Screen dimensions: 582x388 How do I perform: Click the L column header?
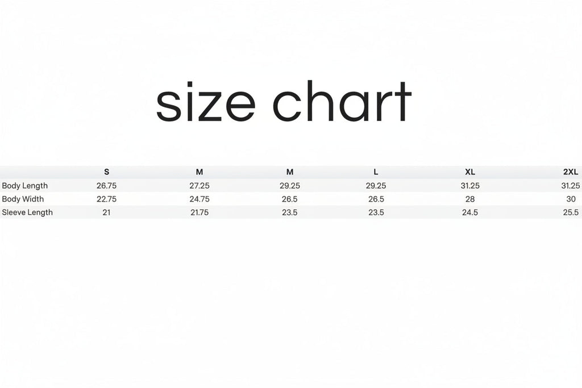click(376, 172)
